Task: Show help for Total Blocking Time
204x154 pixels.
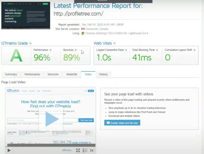Action: click(x=157, y=50)
